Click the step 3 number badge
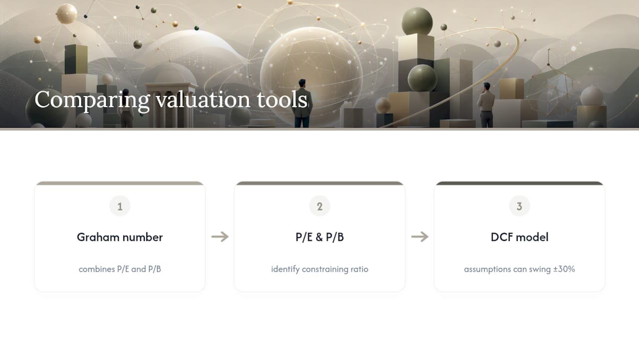 pyautogui.click(x=519, y=206)
